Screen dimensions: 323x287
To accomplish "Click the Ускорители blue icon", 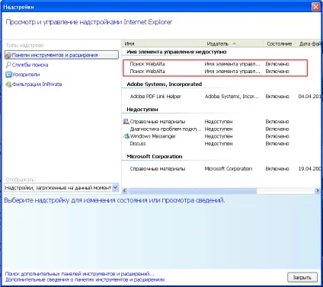I will pos(8,75).
